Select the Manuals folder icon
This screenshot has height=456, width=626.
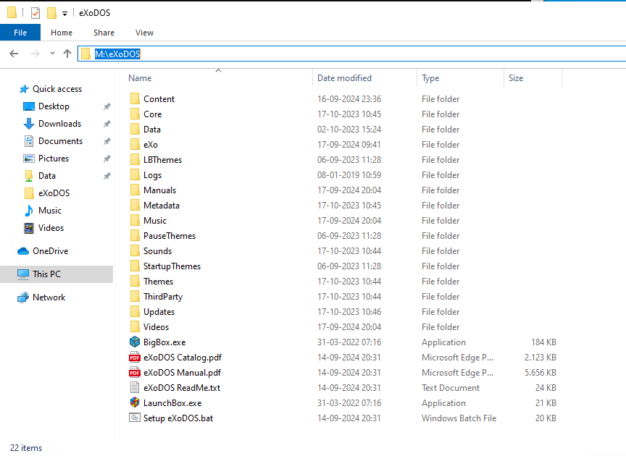(135, 190)
